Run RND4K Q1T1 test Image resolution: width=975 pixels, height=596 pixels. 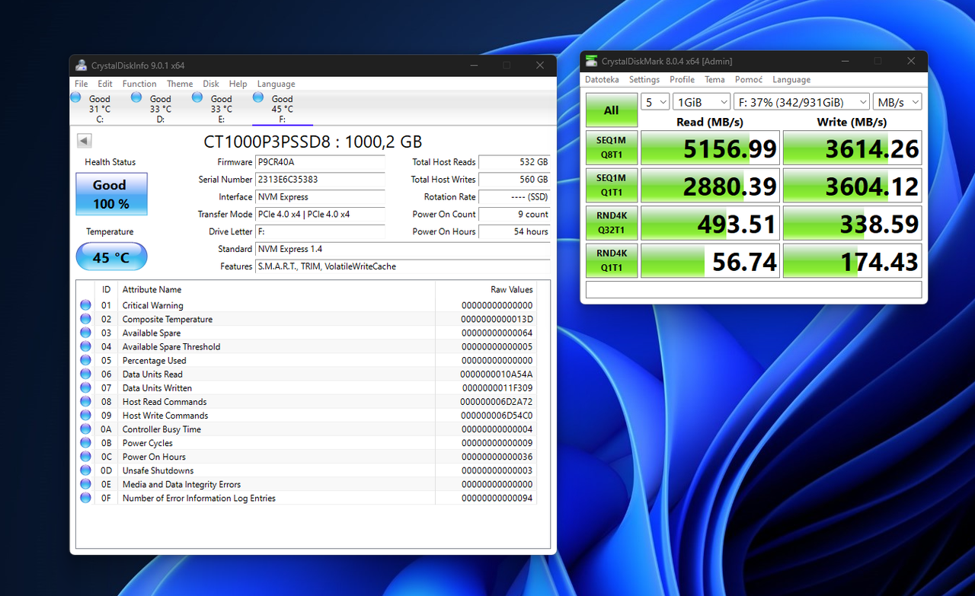tap(612, 260)
